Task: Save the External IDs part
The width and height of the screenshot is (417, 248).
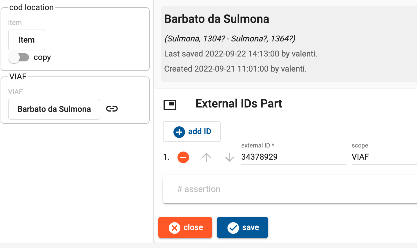Action: click(x=242, y=227)
